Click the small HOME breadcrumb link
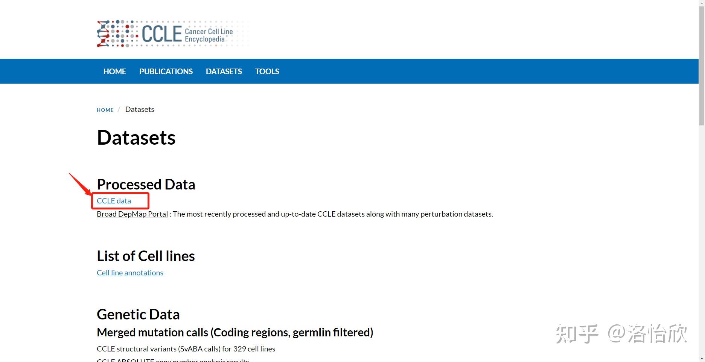This screenshot has width=705, height=362. (x=105, y=110)
